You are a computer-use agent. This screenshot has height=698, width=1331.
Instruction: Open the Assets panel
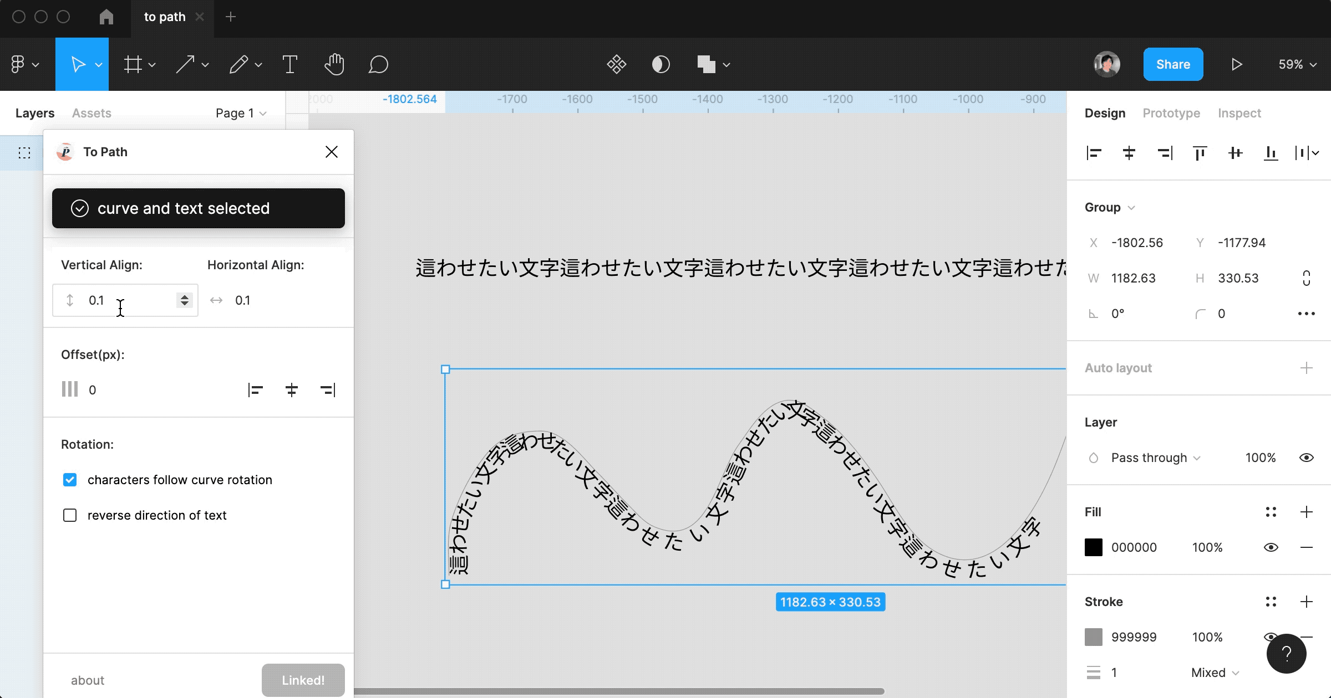91,113
